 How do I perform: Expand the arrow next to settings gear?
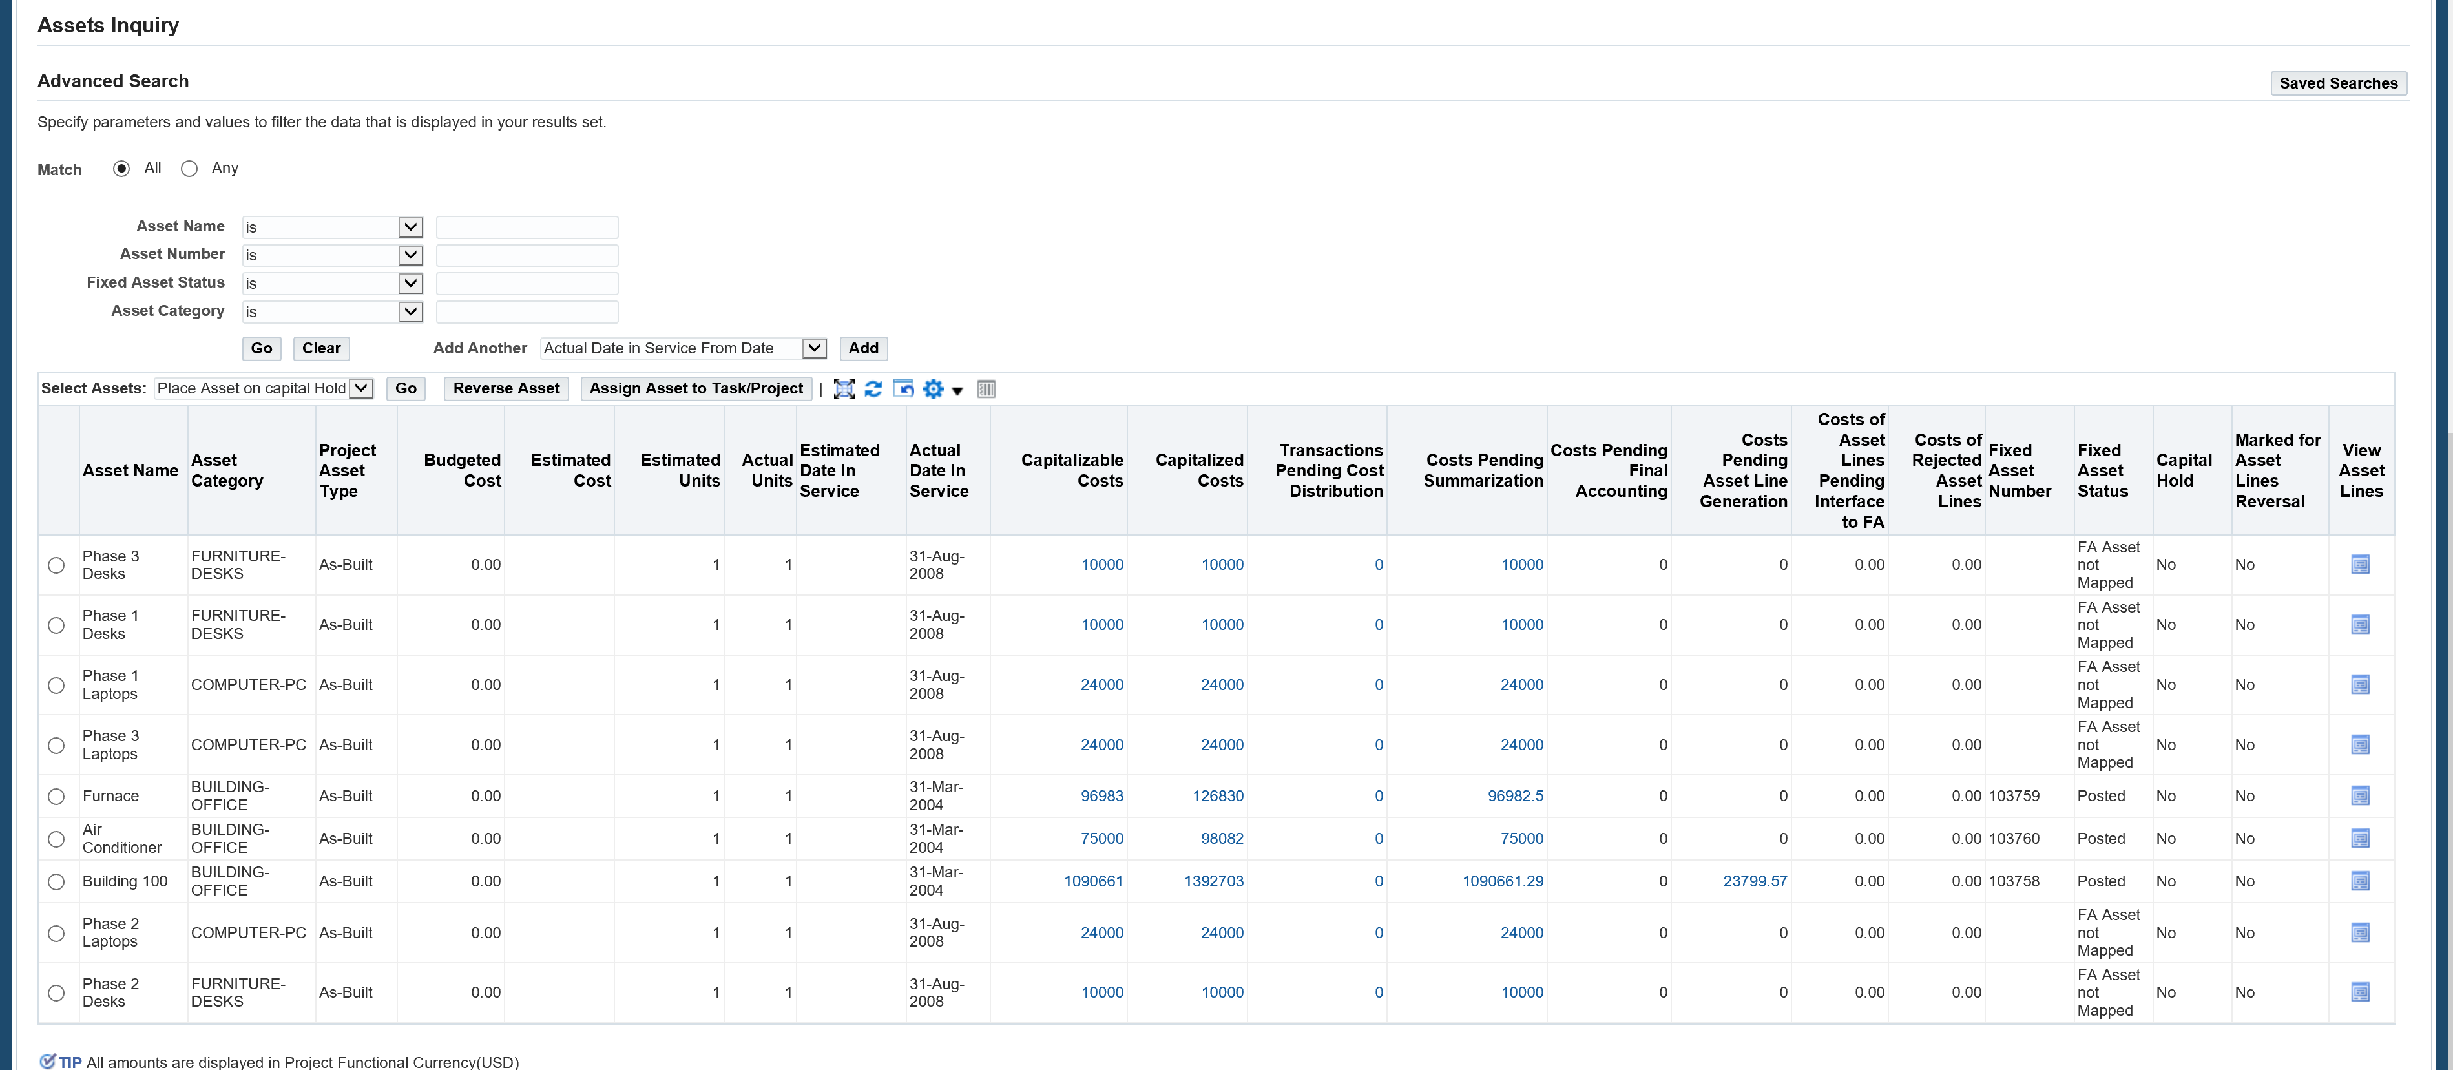[958, 391]
